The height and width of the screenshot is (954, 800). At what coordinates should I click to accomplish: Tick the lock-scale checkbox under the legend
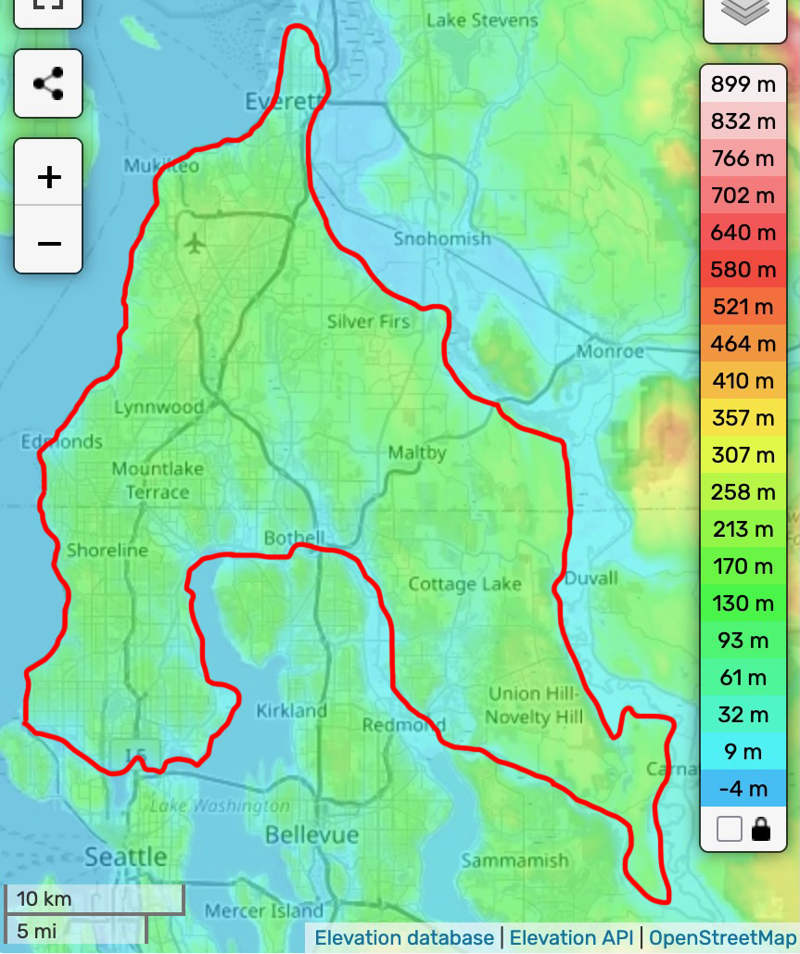coord(730,829)
